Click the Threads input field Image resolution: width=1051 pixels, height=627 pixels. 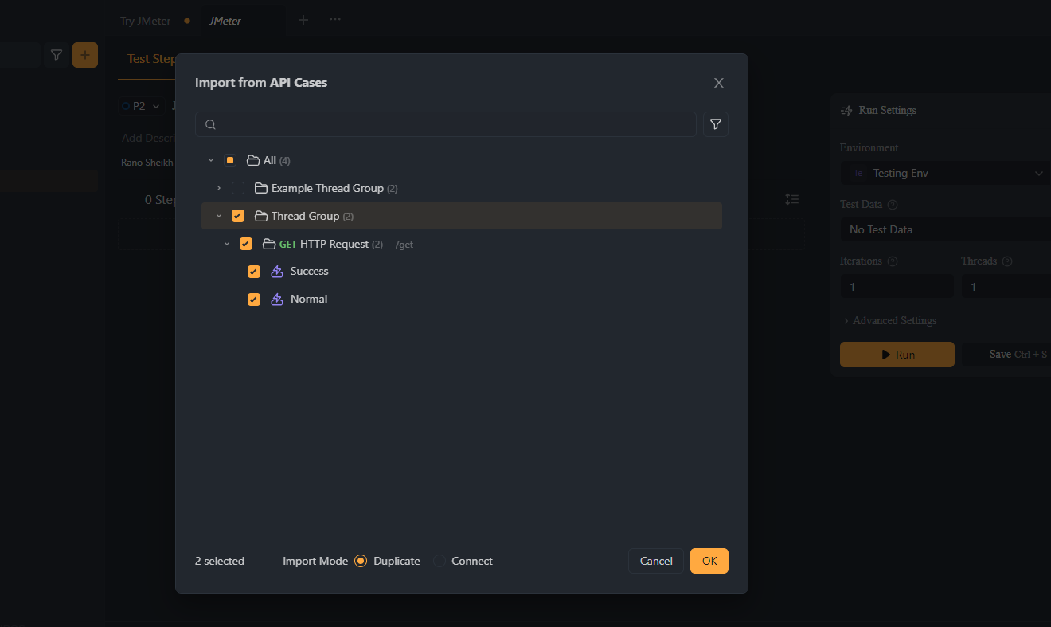1006,286
